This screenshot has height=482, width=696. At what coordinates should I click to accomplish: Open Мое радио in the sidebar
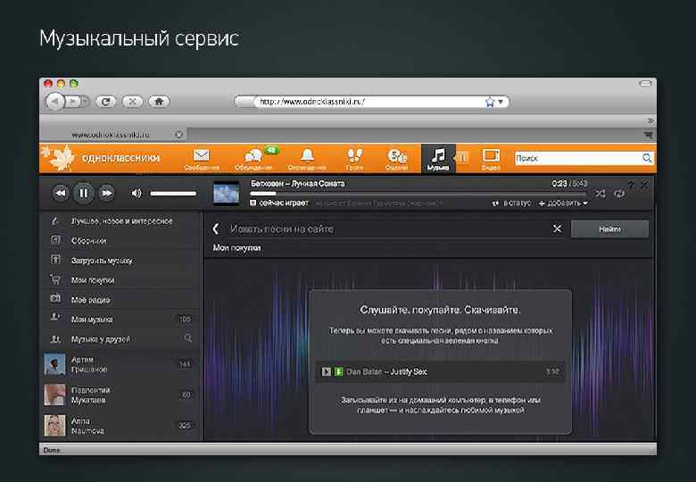point(120,300)
